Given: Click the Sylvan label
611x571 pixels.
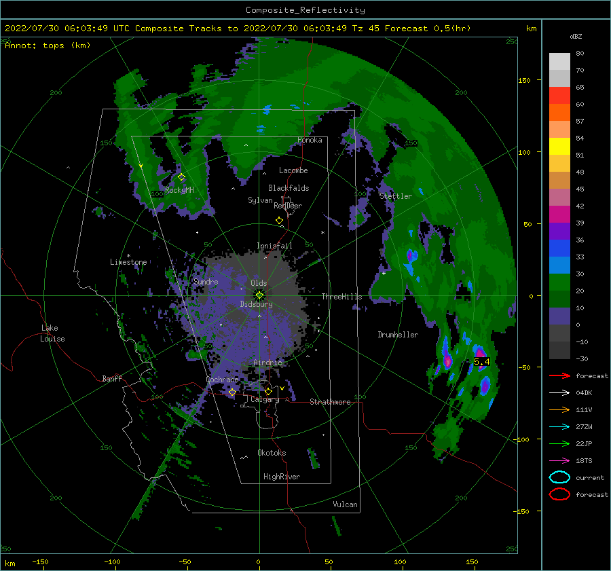Looking at the screenshot, I should [260, 200].
